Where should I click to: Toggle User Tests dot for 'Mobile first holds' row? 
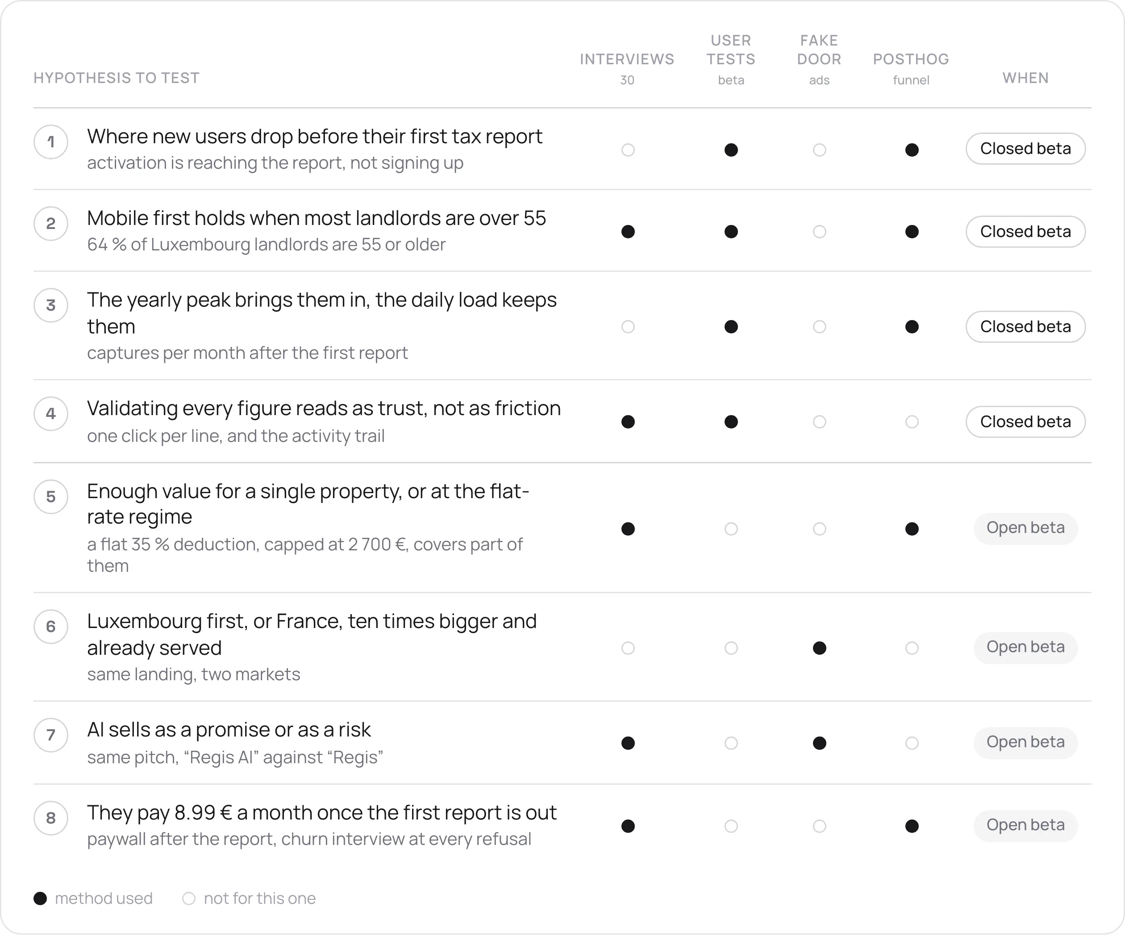click(x=731, y=232)
